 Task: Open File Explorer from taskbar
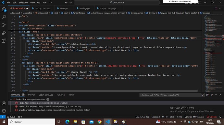click(75, 122)
